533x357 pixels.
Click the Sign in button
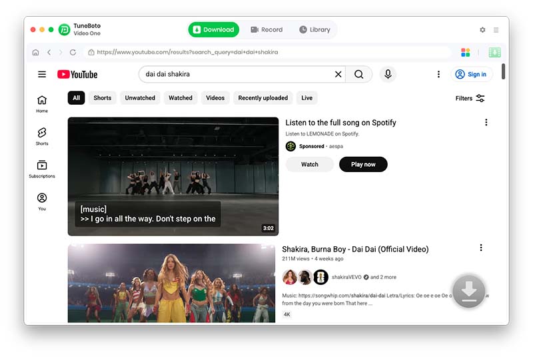[471, 74]
